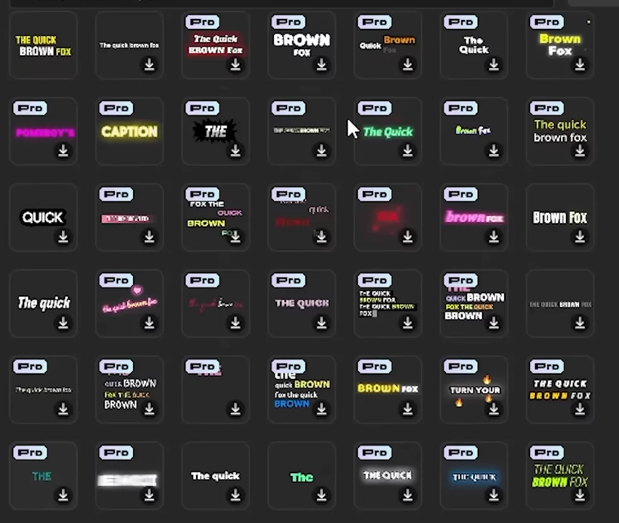Download the bold white BROWN FOX preset
Viewport: 619px width, 523px height.
pos(322,65)
